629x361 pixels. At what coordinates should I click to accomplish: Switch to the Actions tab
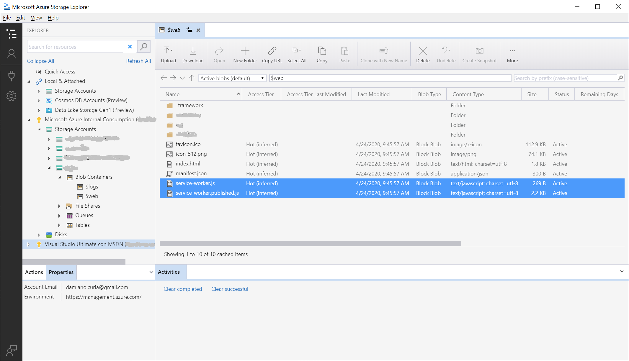[x=34, y=272]
